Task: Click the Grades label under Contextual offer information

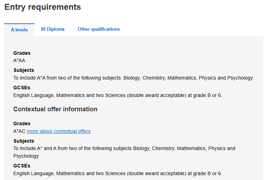Action: point(22,123)
